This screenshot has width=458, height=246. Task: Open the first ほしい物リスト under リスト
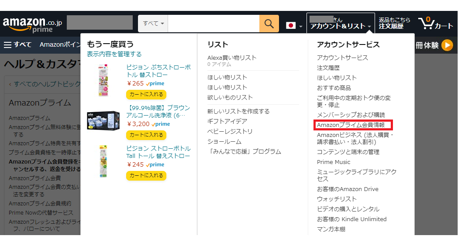[227, 77]
